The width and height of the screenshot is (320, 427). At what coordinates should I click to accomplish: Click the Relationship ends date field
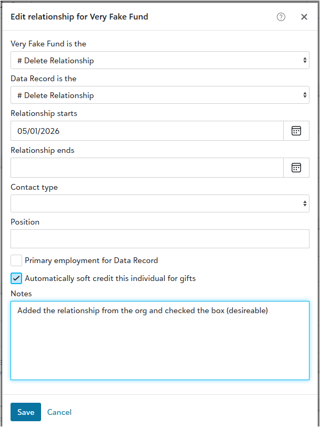click(x=147, y=168)
